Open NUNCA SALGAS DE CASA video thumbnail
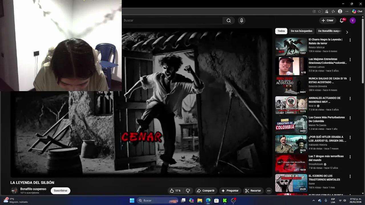 pyautogui.click(x=291, y=85)
